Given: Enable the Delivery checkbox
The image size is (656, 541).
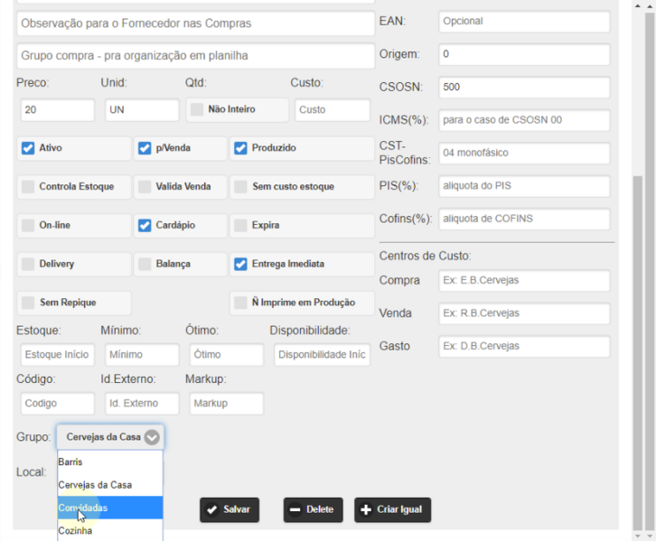Looking at the screenshot, I should 28,264.
